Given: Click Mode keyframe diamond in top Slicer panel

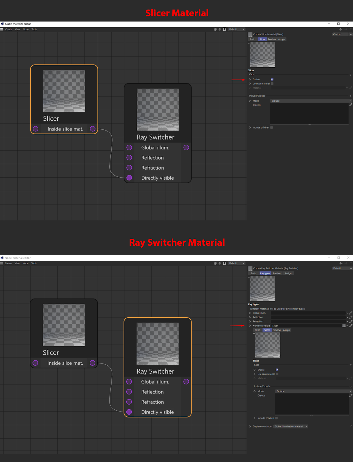Looking at the screenshot, I should coord(250,101).
